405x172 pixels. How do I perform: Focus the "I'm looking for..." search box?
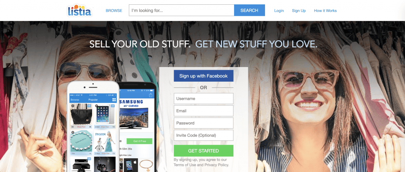coord(182,10)
